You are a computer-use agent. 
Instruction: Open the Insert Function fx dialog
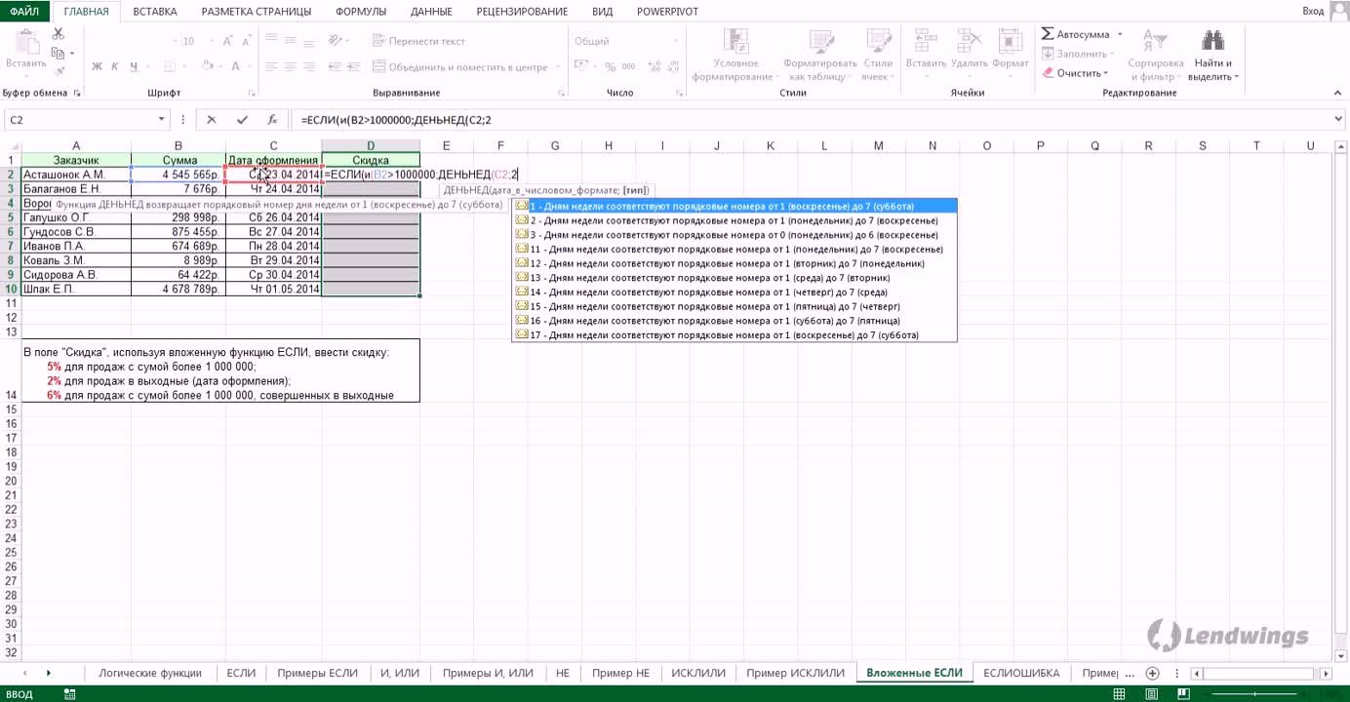click(x=272, y=120)
